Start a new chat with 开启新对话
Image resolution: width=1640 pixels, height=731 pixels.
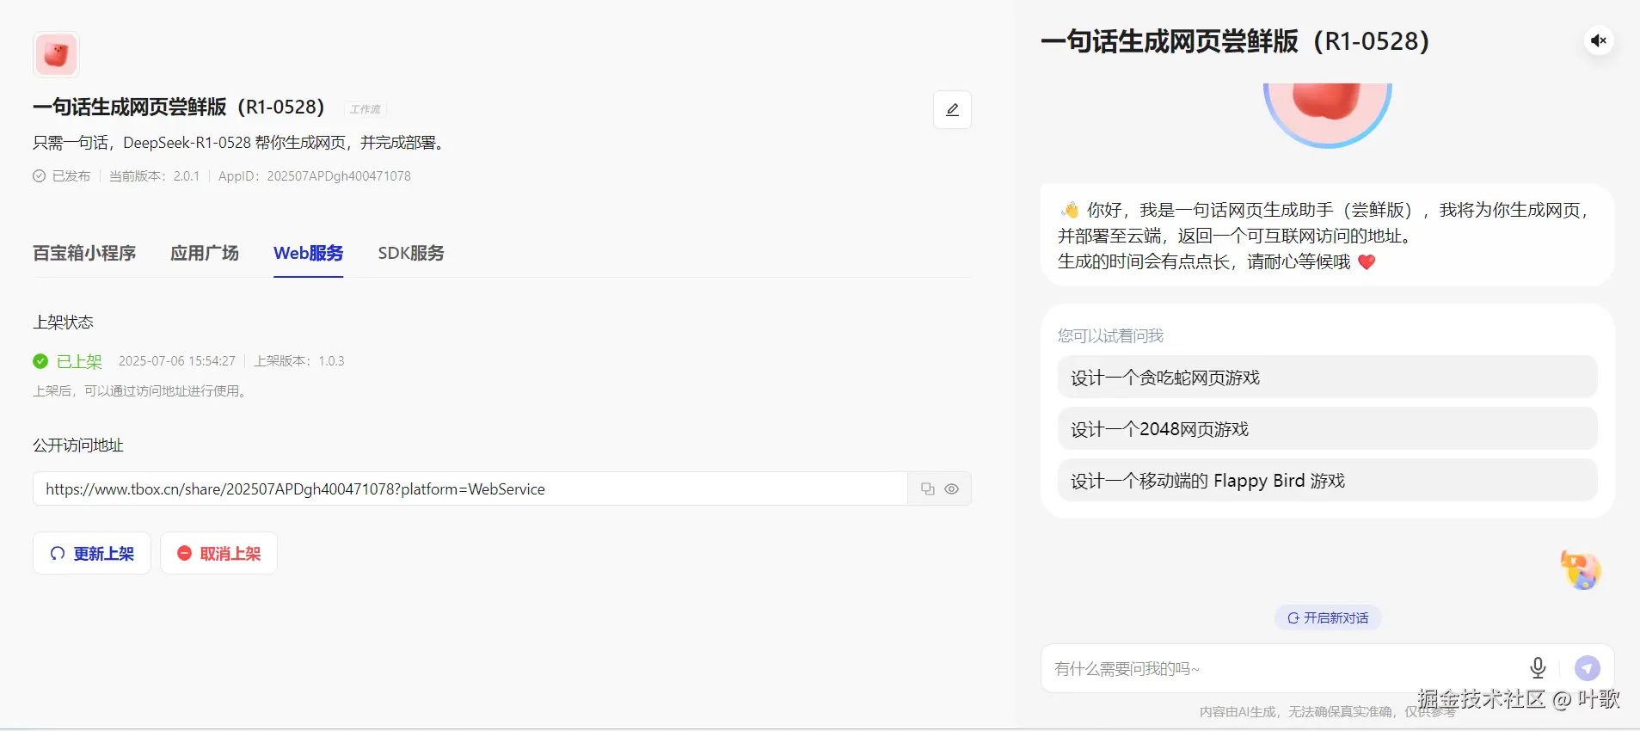(1328, 617)
